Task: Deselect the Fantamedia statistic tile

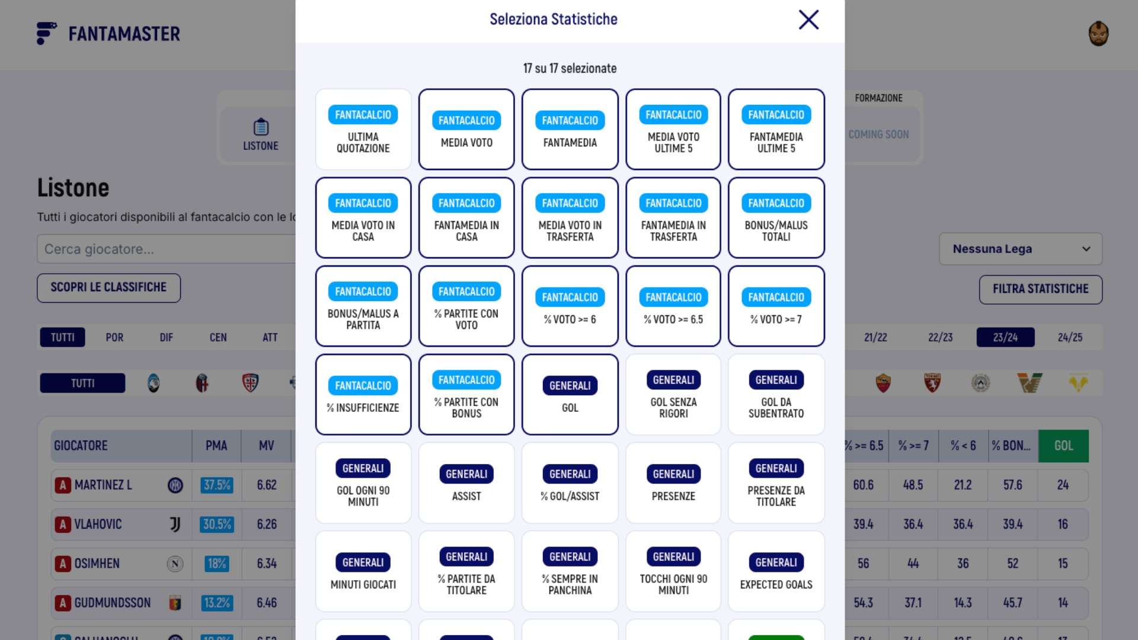Action: pos(570,130)
